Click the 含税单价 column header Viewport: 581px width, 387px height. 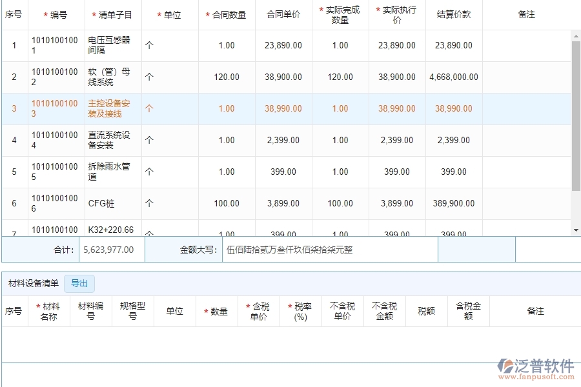259,312
